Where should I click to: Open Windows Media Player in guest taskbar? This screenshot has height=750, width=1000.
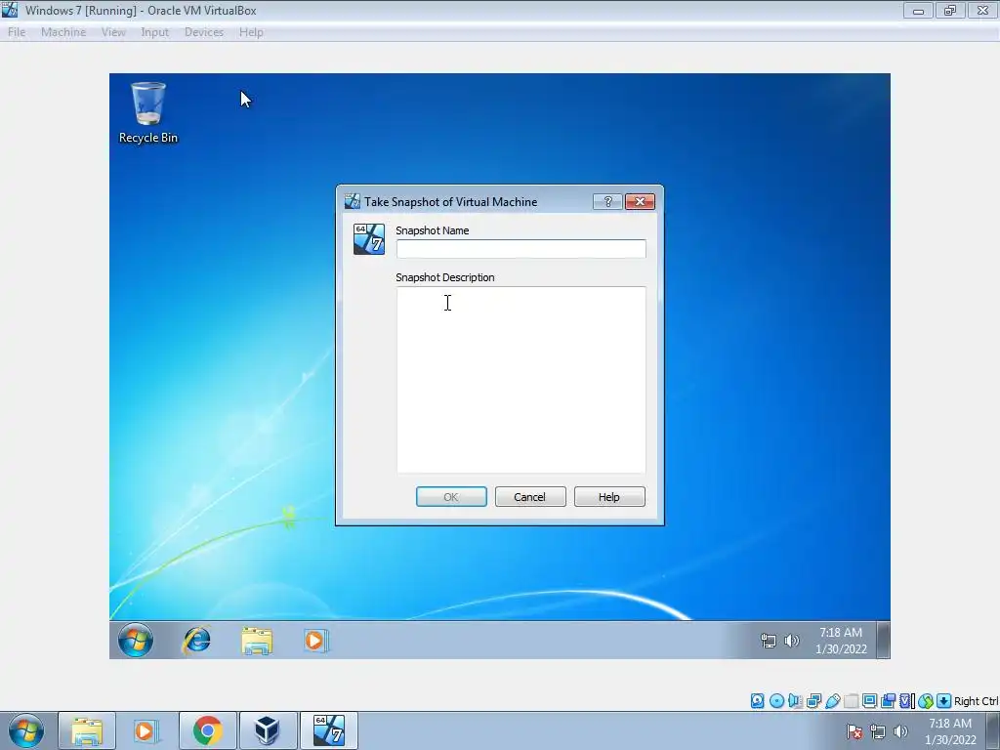click(315, 641)
